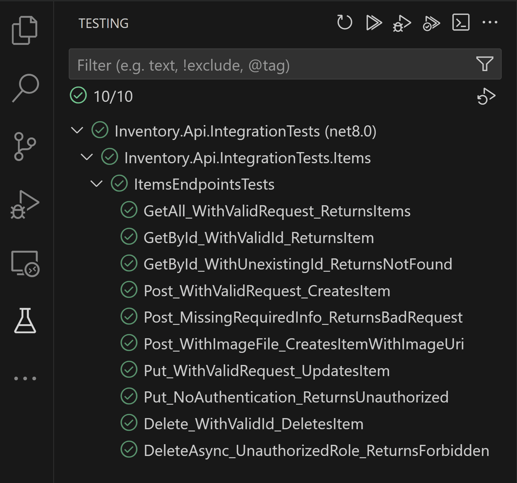This screenshot has height=483, width=517.
Task: Debug all tests using the bug-play icon
Action: pos(402,23)
